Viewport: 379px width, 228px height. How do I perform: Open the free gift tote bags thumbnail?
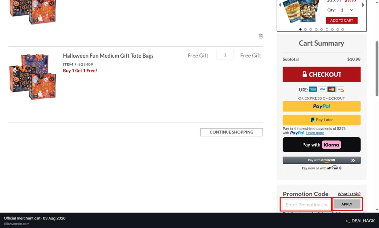click(33, 77)
